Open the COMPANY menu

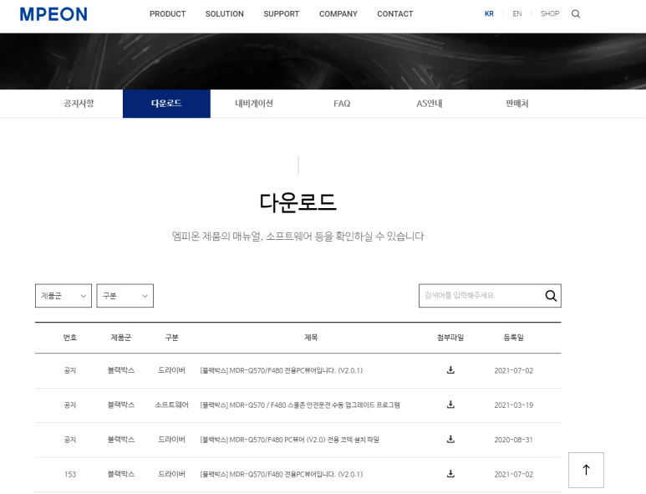[x=338, y=14]
